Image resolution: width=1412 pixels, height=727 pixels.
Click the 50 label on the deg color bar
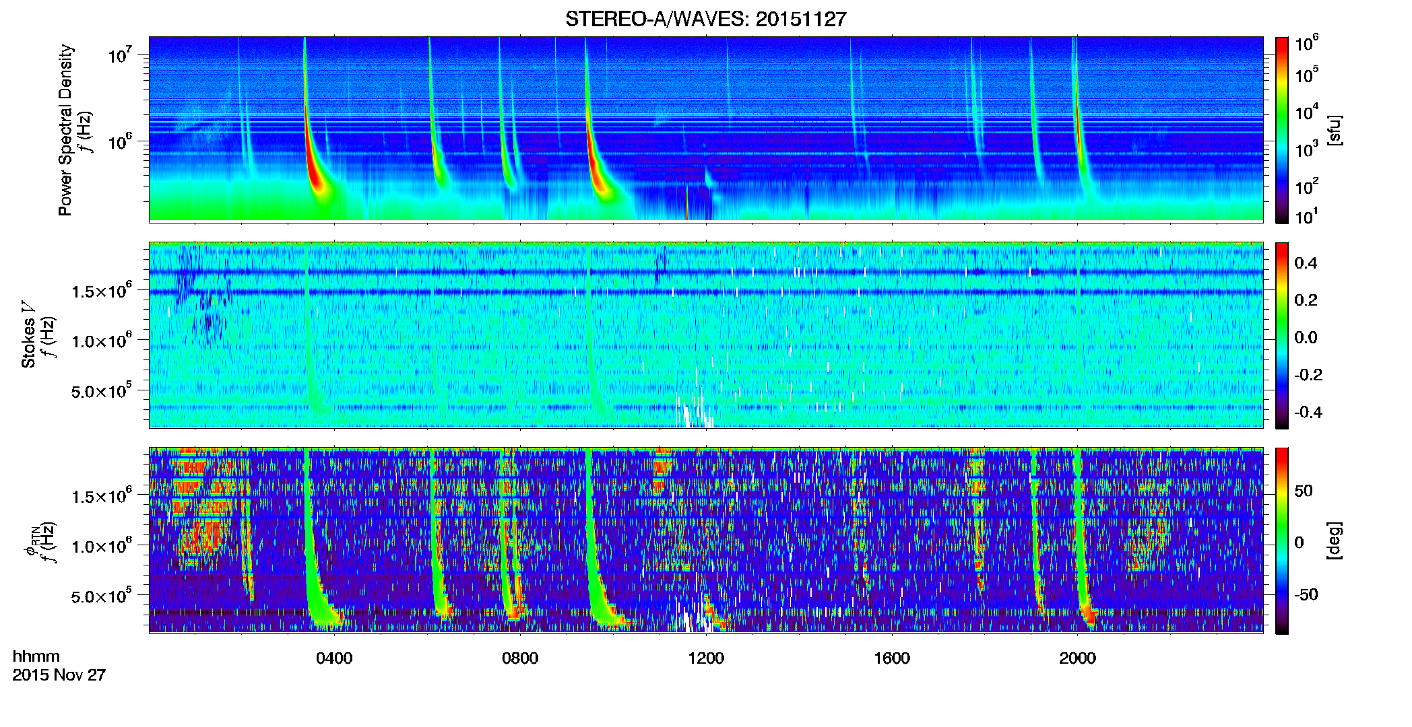tap(1304, 491)
